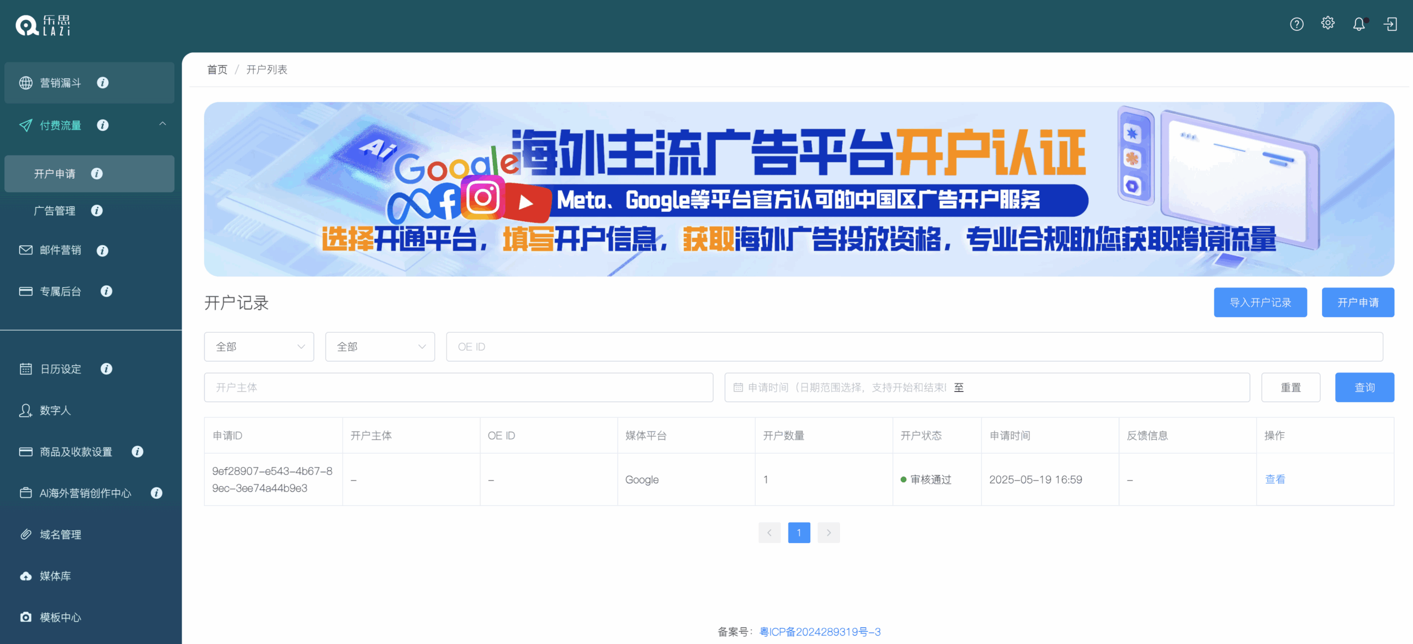Click info icon next to 邮件营销
The image size is (1413, 644).
click(x=102, y=251)
